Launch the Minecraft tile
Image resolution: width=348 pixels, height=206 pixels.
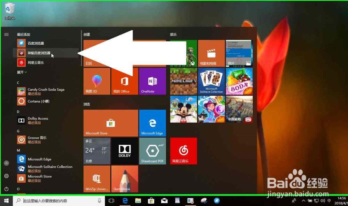[x=183, y=81]
